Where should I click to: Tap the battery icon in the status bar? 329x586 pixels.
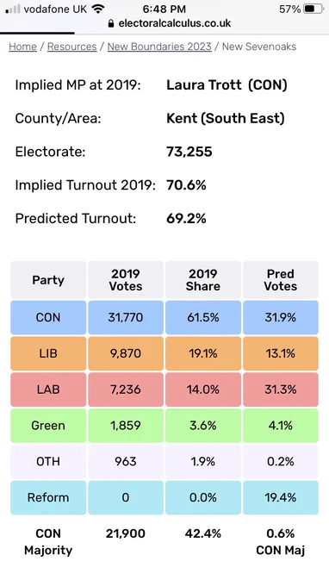coord(313,9)
